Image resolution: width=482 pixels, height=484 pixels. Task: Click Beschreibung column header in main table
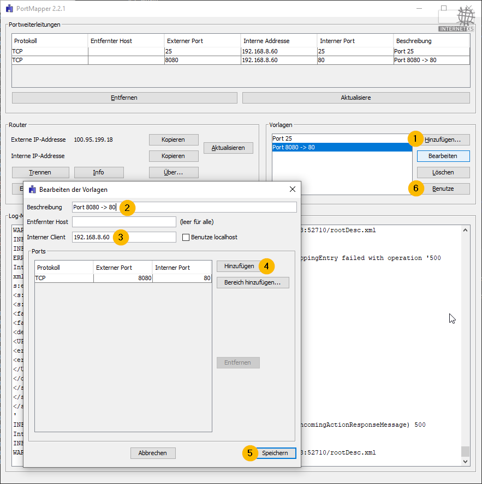(x=432, y=41)
